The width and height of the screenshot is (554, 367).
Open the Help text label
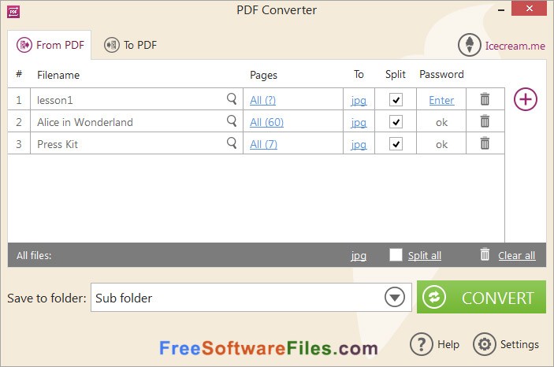(448, 344)
